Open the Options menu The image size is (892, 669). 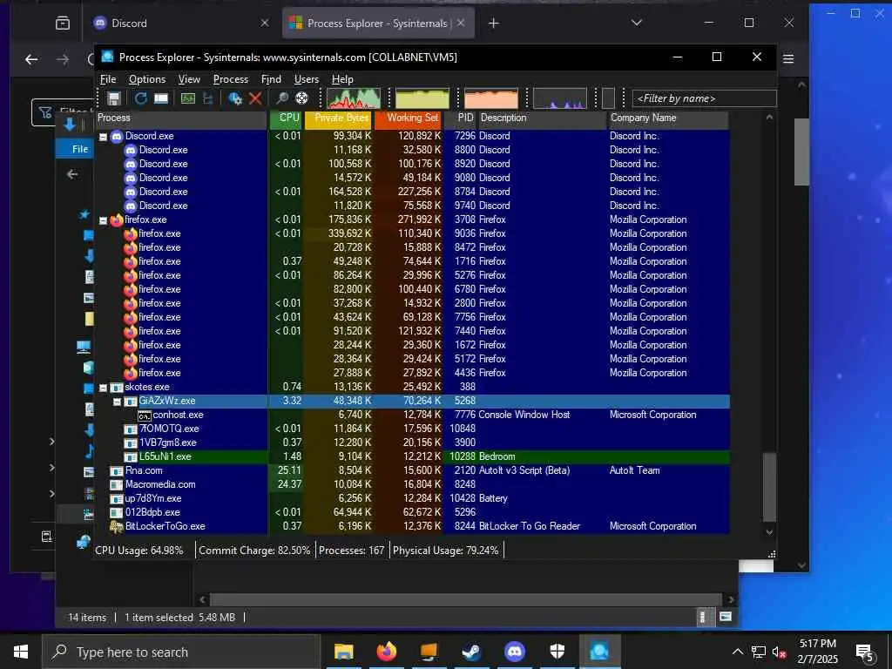click(146, 79)
